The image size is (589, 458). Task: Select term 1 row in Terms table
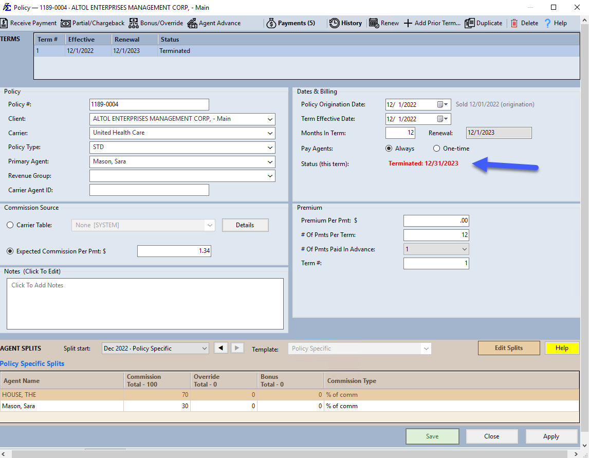click(306, 51)
